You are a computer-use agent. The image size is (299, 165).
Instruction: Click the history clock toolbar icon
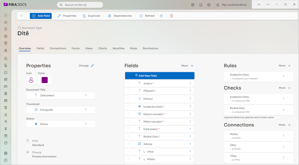tap(161, 16)
